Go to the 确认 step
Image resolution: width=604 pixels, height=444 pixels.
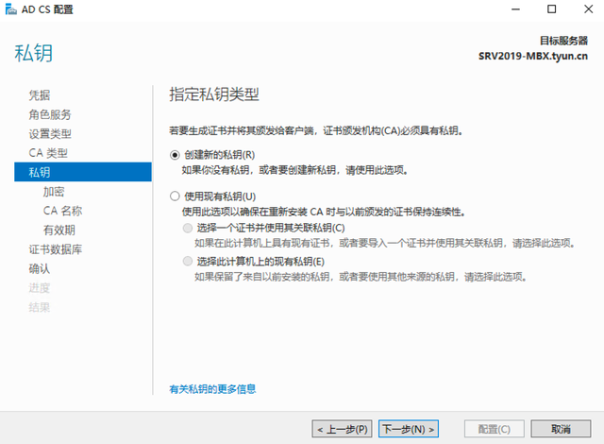[40, 268]
